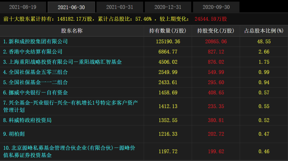
Task: Open the 北京源峰私募基金管理合伙企业 link
Action: [x=69, y=152]
